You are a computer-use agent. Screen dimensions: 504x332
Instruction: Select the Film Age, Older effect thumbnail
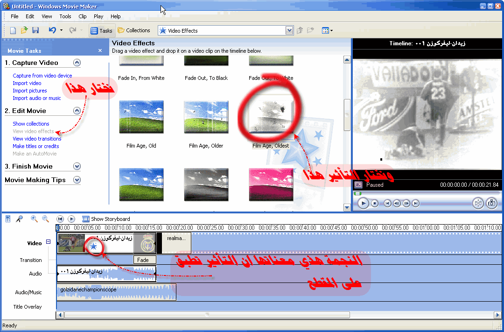click(x=206, y=117)
